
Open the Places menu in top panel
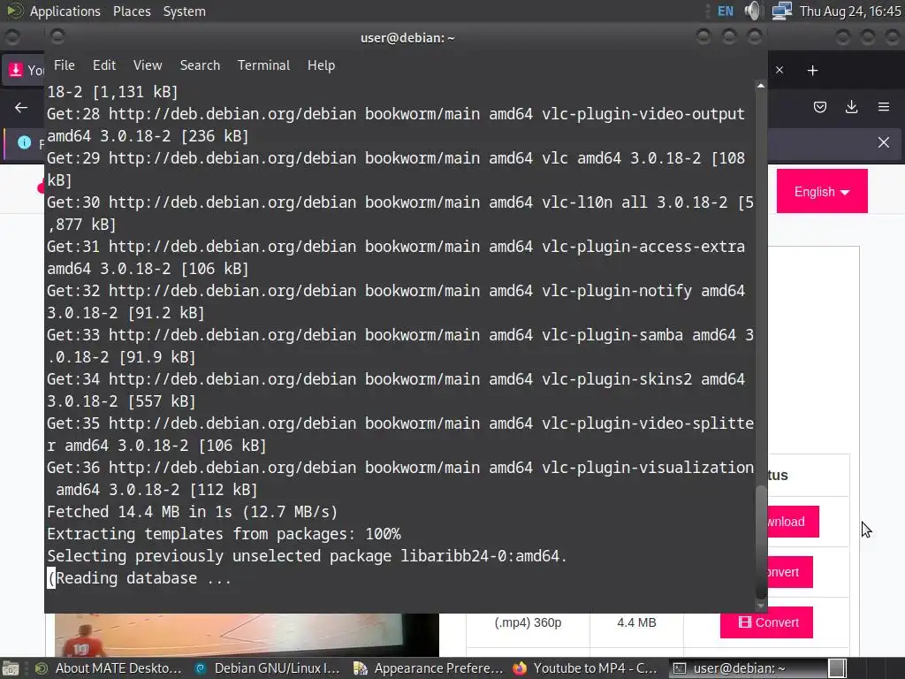[132, 11]
